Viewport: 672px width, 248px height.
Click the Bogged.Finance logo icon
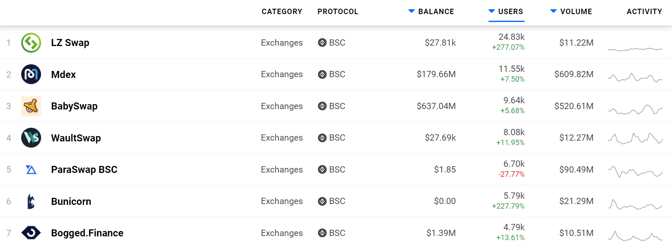point(31,233)
